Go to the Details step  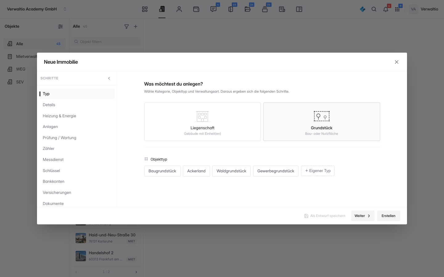pos(77,105)
